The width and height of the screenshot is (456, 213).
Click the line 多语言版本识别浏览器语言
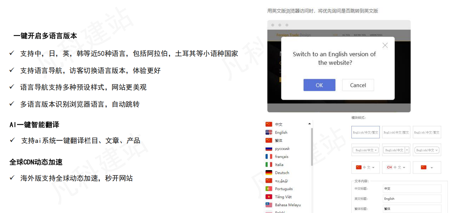coord(80,104)
